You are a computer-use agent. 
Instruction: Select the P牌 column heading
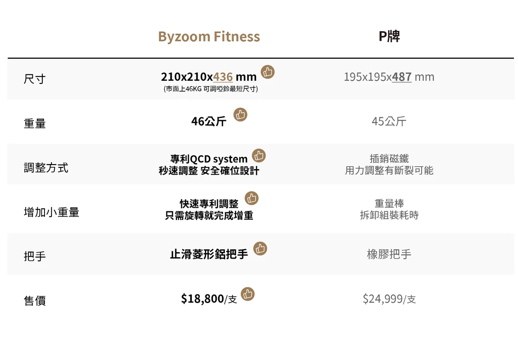click(x=389, y=36)
